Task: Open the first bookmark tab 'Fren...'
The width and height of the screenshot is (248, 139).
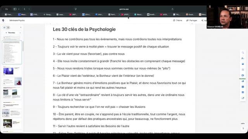Action: (9, 15)
